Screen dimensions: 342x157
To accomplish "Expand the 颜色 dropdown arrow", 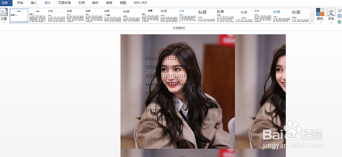I will [320, 22].
